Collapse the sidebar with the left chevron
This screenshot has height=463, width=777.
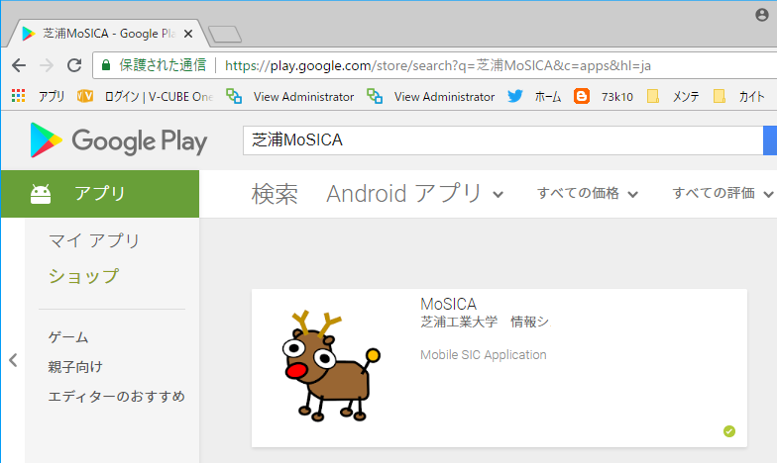[x=14, y=360]
